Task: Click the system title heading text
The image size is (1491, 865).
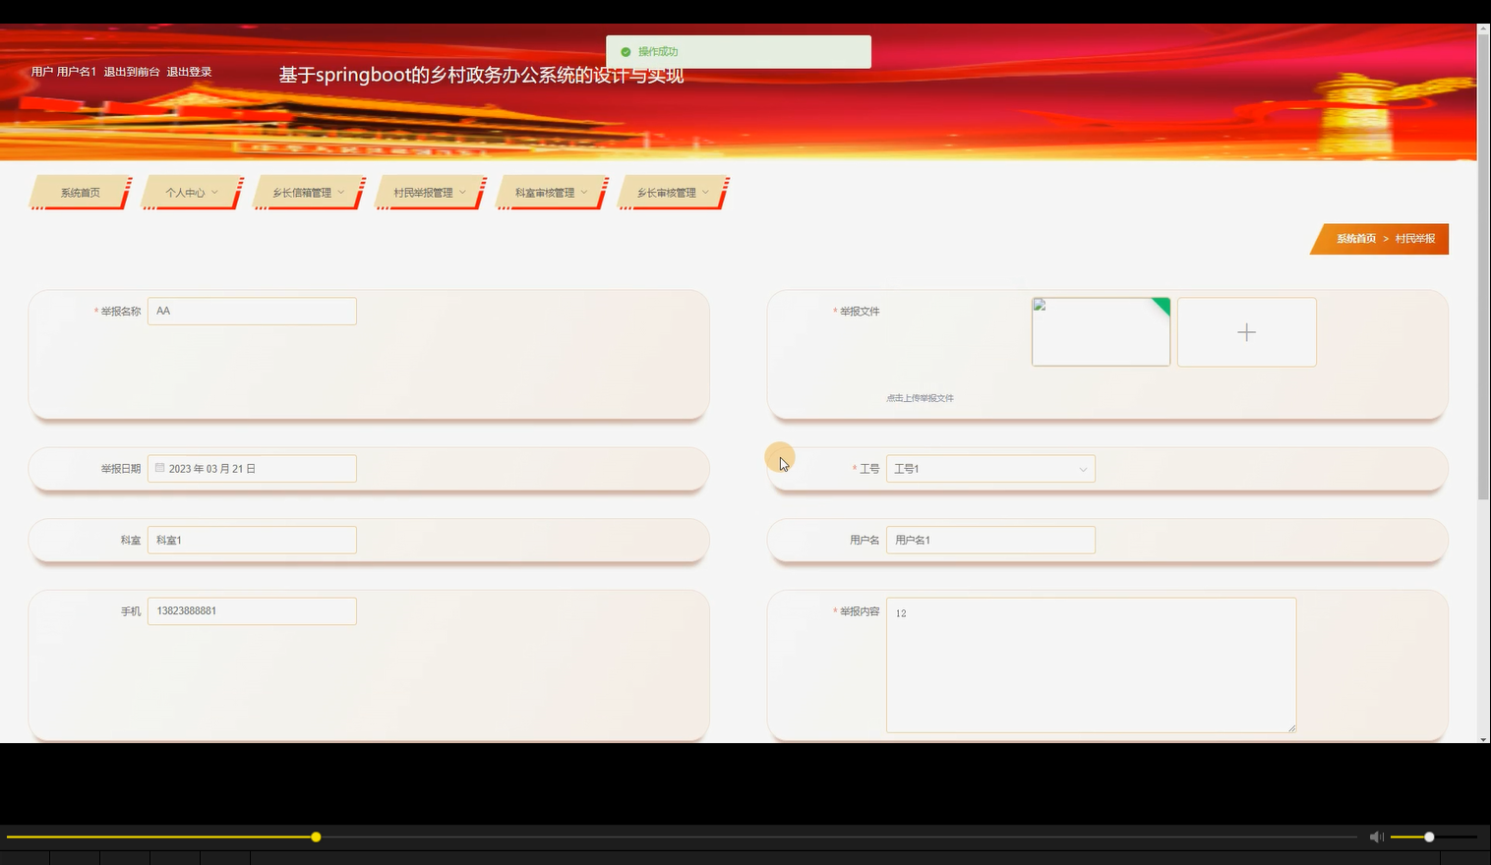Action: click(481, 76)
